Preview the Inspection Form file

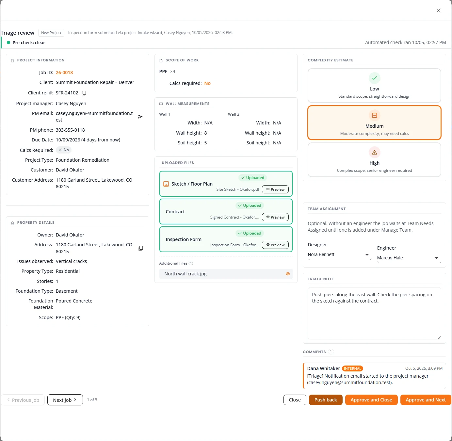(x=275, y=245)
